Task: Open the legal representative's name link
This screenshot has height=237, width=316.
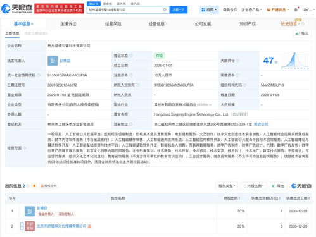Action: 65,61
